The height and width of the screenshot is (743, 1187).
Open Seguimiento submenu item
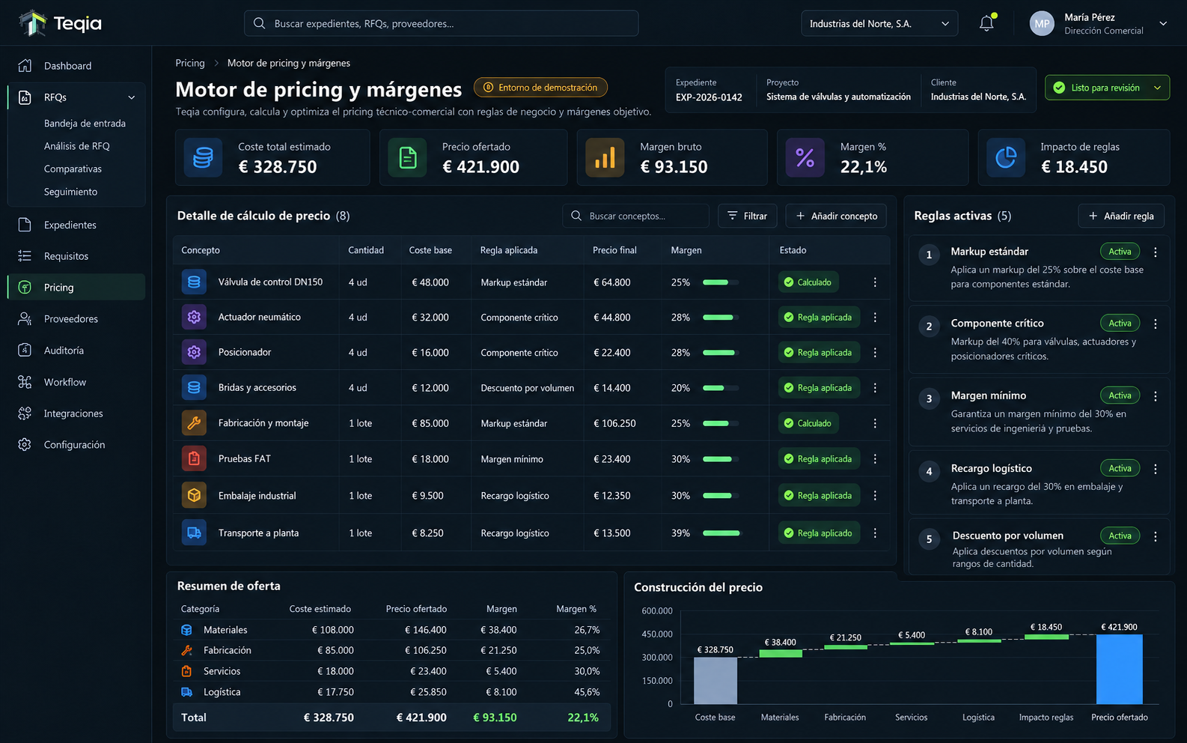point(70,192)
